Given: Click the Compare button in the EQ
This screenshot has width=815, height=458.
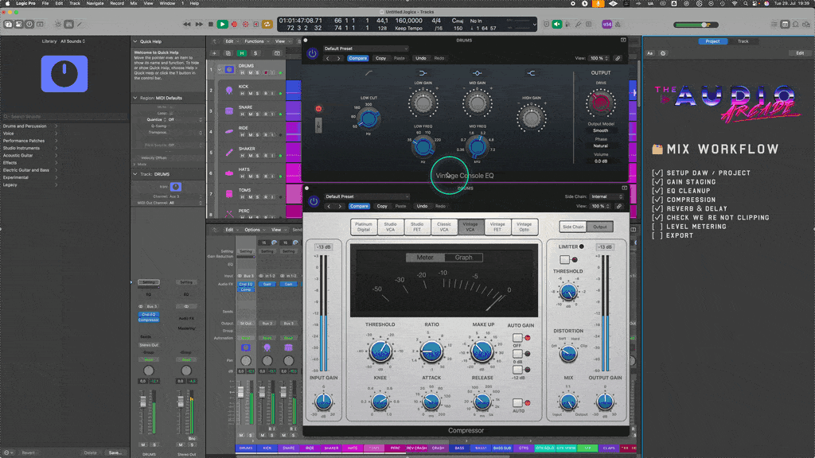Looking at the screenshot, I should coord(358,58).
